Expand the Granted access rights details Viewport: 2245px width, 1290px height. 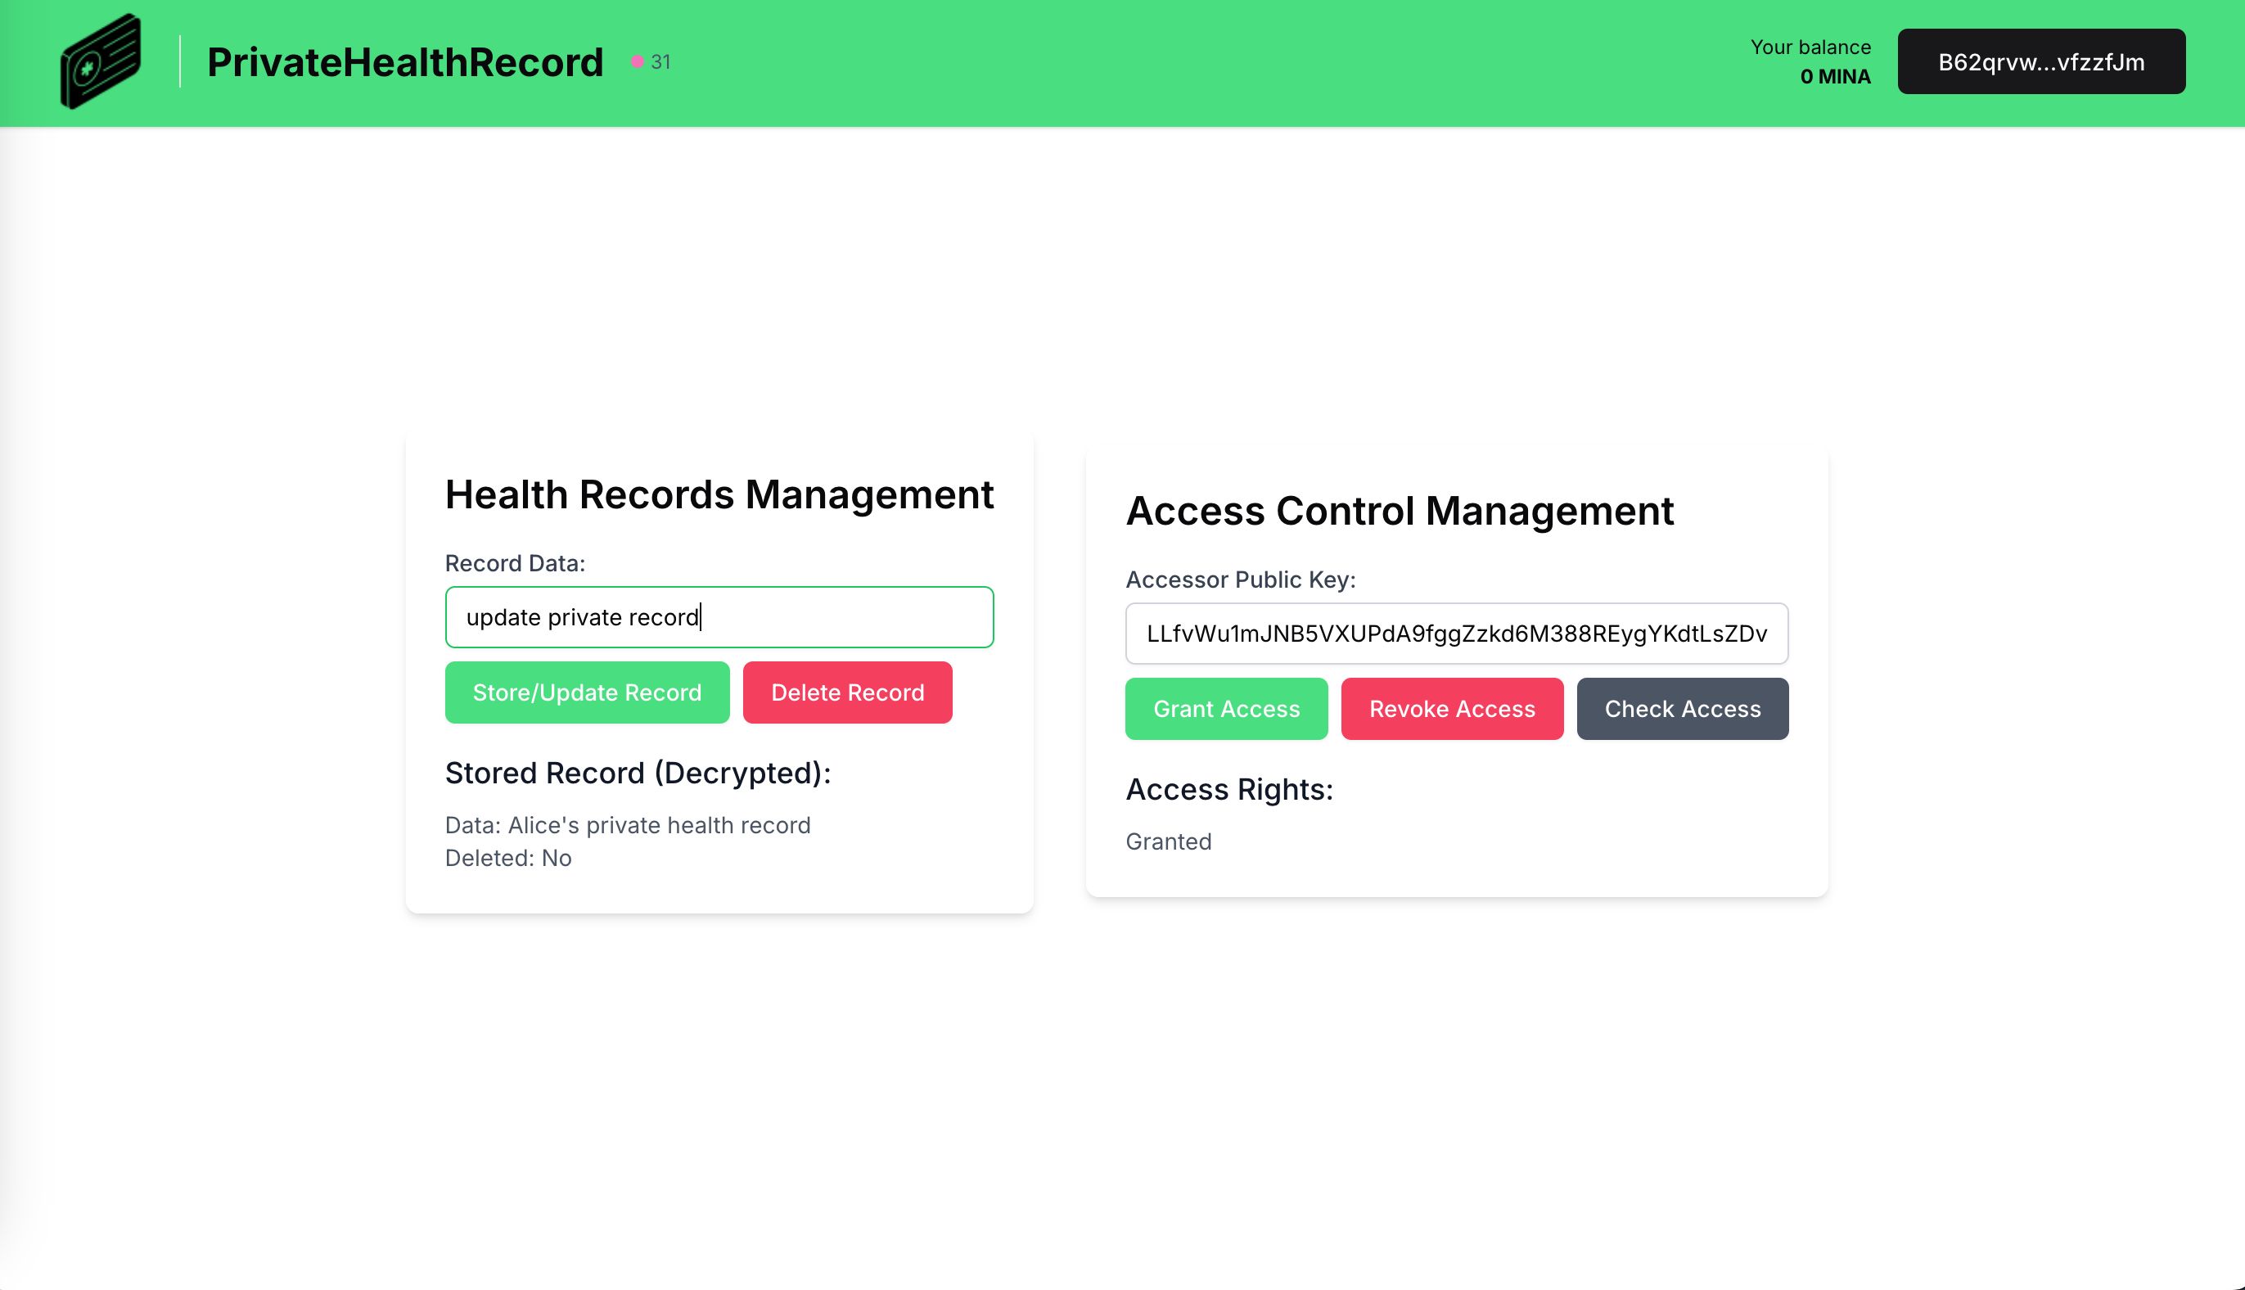coord(1169,841)
